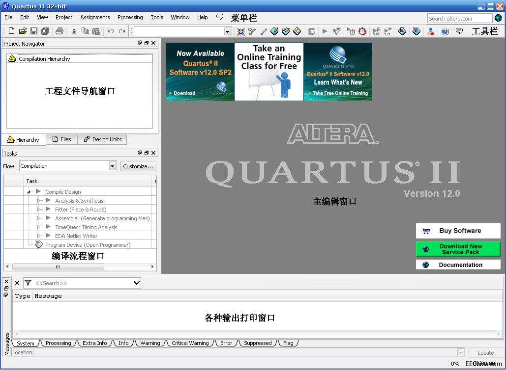The width and height of the screenshot is (506, 370).
Task: Expand the Analysis & Synthesis task
Action: [x=39, y=201]
